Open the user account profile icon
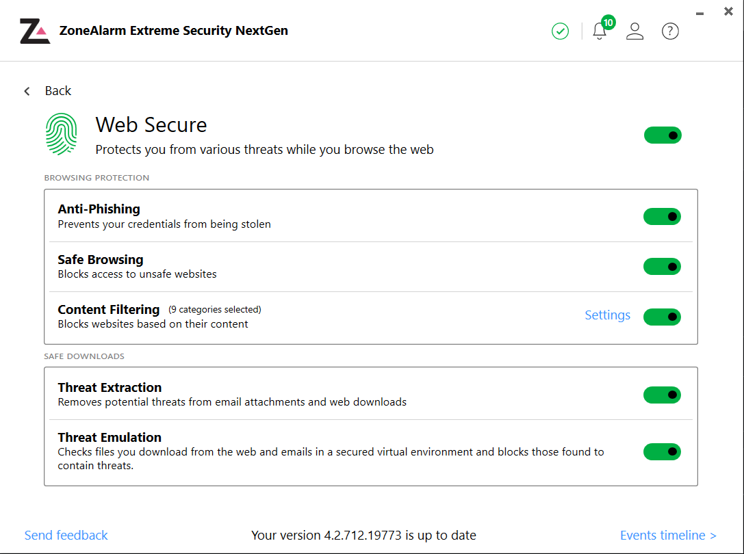Viewport: 744px width, 554px height. click(635, 31)
